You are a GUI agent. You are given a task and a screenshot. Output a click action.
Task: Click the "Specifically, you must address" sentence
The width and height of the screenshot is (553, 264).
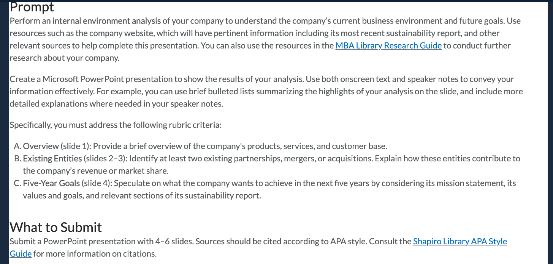(116, 125)
